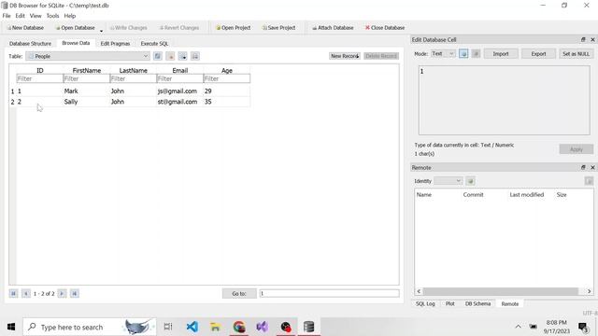
Task: Switch to Database Structure tab
Action: click(30, 44)
